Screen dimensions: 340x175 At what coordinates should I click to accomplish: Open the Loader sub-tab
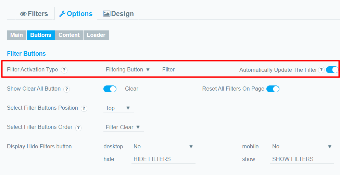pyautogui.click(x=96, y=35)
